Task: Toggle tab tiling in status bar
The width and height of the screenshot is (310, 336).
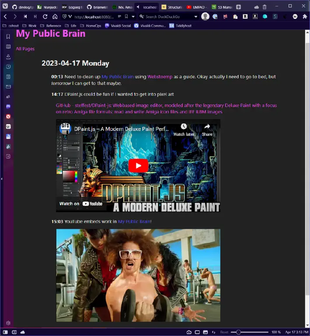Action: [x=14, y=332]
